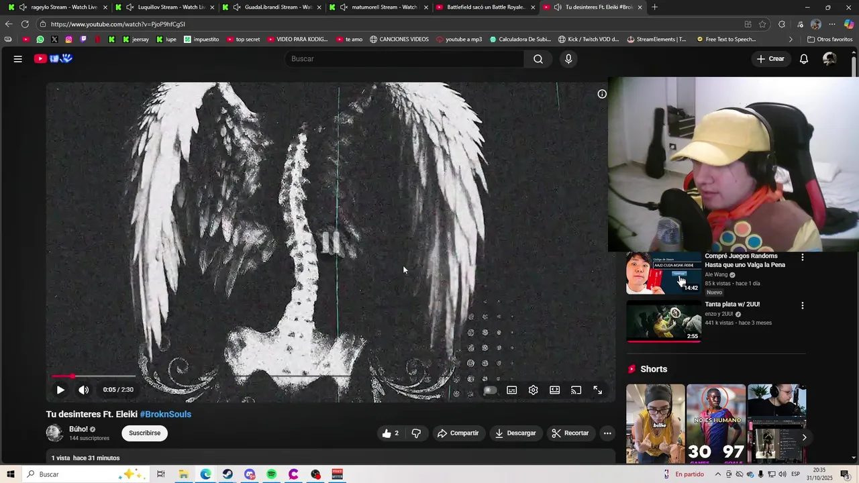Click the Descargar button
The width and height of the screenshot is (859, 483).
click(515, 433)
